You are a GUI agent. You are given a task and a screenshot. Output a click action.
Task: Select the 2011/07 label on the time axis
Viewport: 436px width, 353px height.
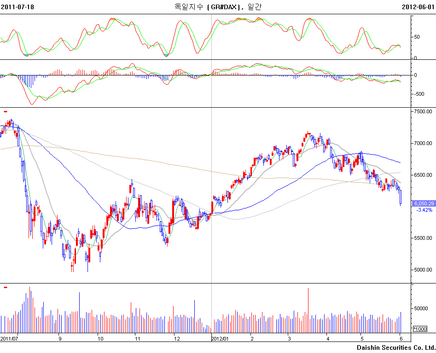9,338
